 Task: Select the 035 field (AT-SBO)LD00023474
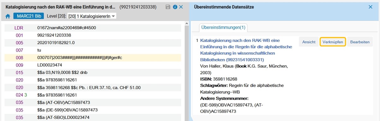tap(63, 118)
